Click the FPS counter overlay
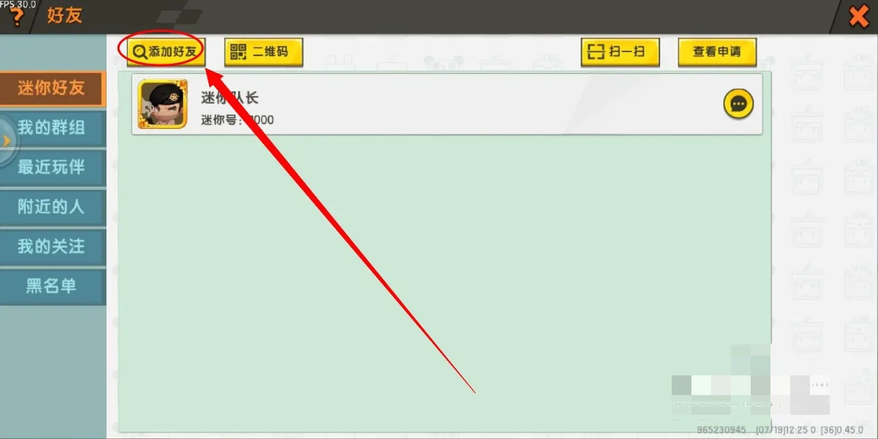The height and width of the screenshot is (439, 878). tap(18, 4)
